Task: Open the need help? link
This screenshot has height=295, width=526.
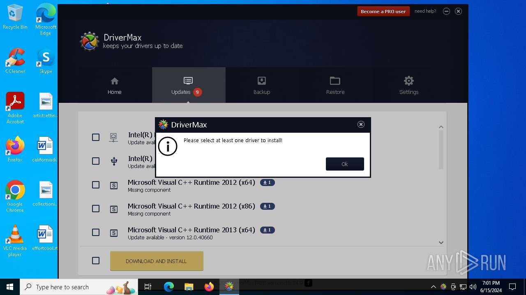Action: coord(425,11)
